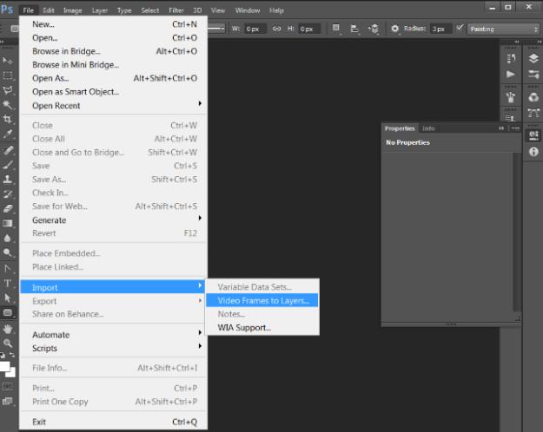Choose WIA Support in Import submenu

tap(262, 328)
